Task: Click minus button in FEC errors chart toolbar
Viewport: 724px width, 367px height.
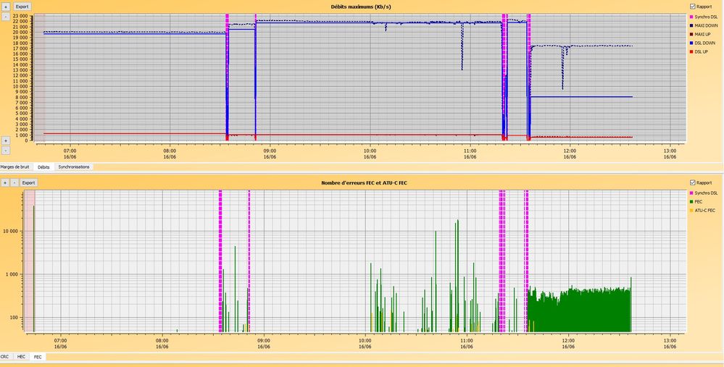Action: [14, 183]
